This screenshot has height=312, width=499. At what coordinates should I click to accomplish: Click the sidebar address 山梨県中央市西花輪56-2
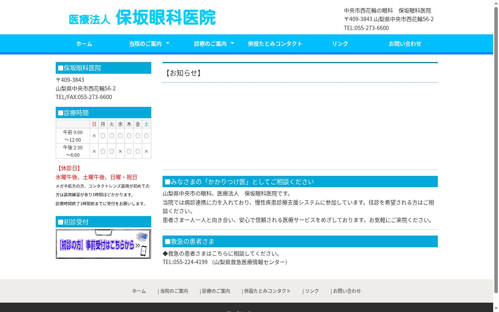point(86,89)
